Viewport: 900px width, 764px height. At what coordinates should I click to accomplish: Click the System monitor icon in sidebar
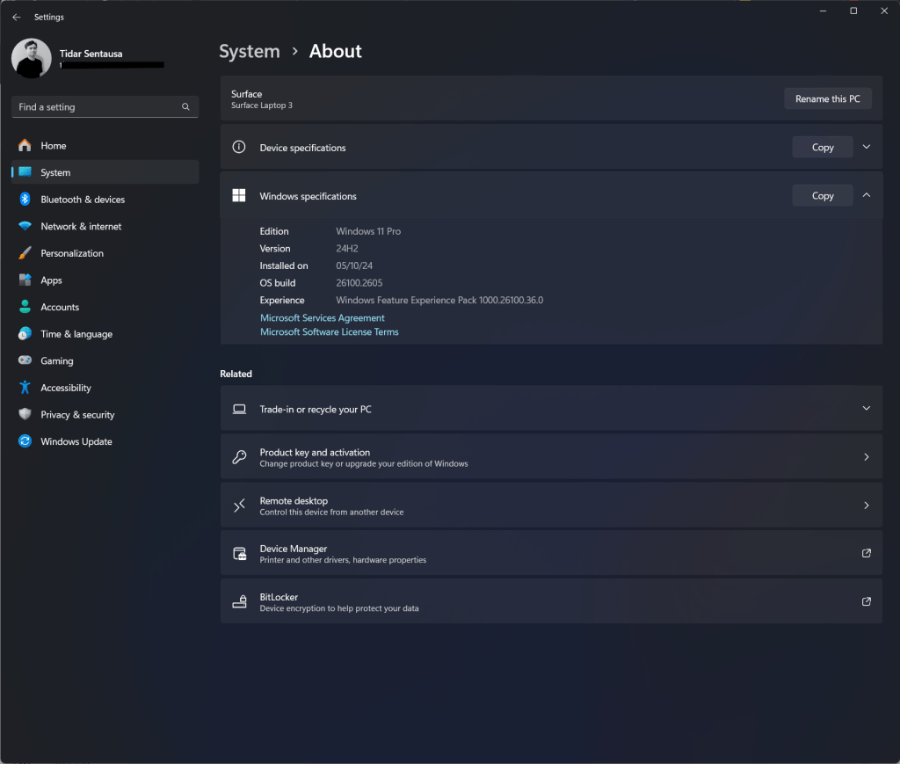(x=25, y=172)
